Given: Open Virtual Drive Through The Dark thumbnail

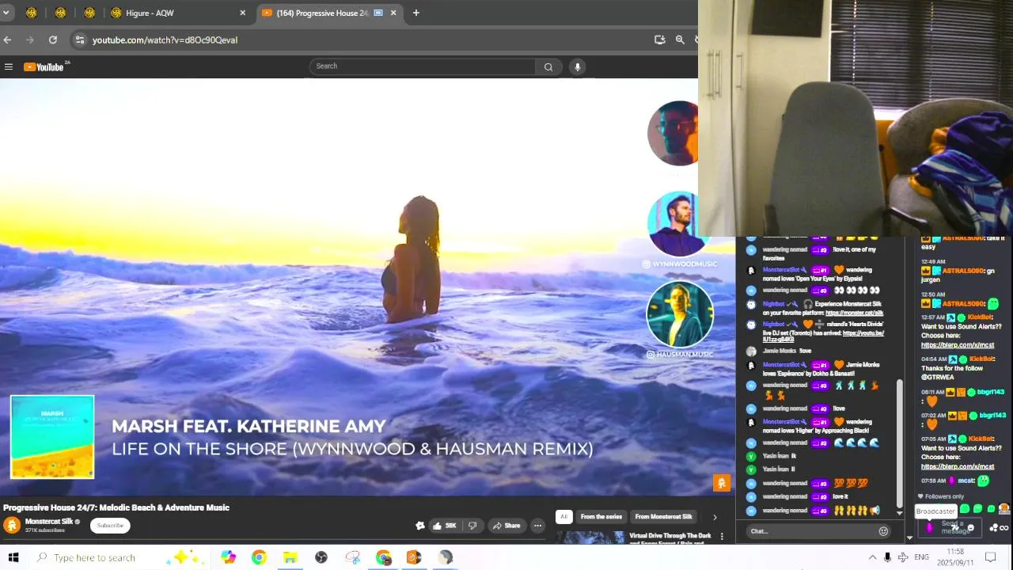Looking at the screenshot, I should (590, 538).
